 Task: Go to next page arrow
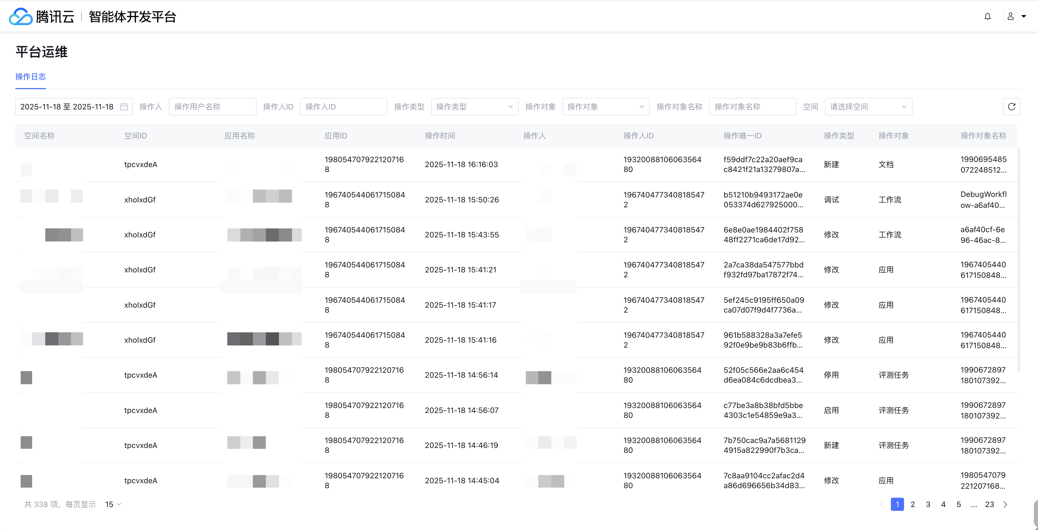click(x=1005, y=505)
